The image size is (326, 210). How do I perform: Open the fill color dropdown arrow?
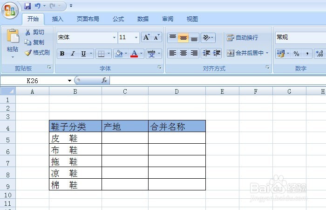point(126,54)
